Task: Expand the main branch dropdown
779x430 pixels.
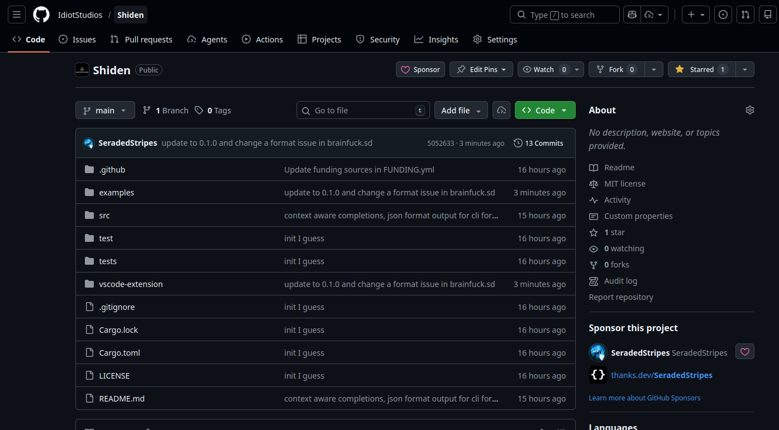Action: click(105, 111)
